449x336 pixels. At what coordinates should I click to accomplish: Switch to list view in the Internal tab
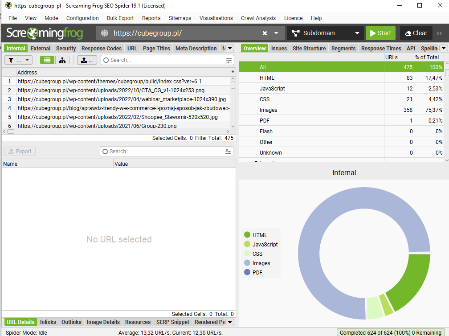47,60
